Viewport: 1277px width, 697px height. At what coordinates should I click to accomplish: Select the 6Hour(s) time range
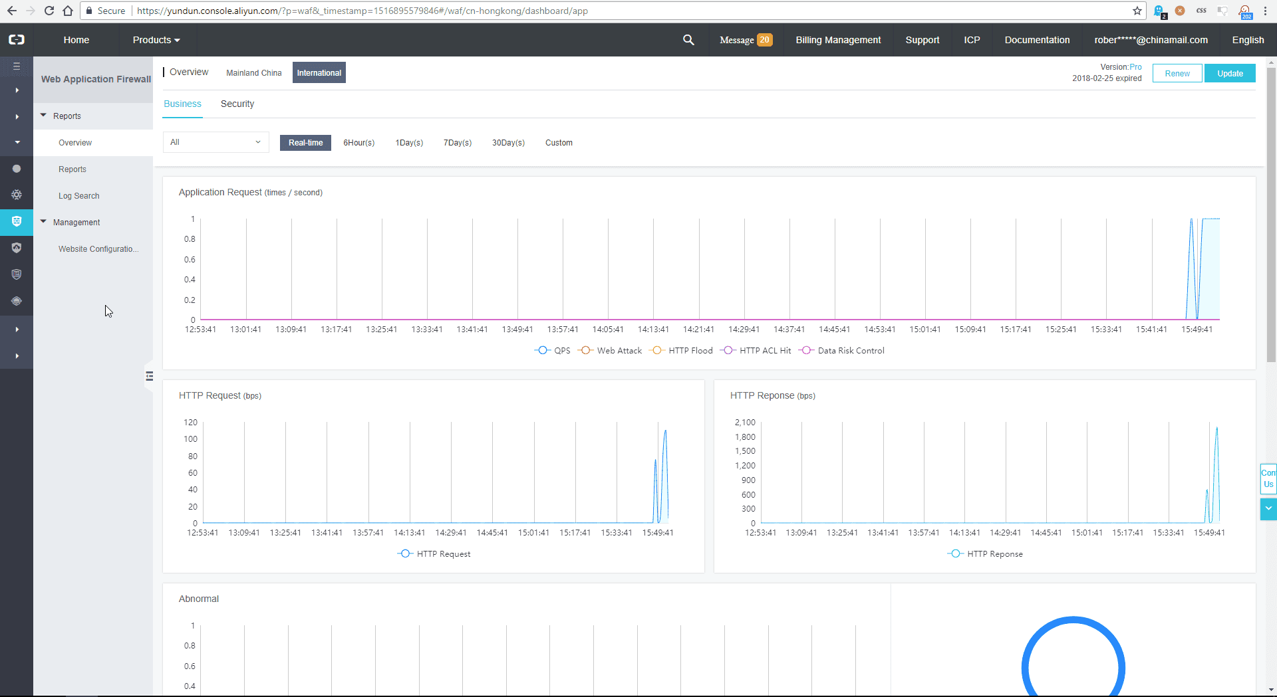[358, 143]
